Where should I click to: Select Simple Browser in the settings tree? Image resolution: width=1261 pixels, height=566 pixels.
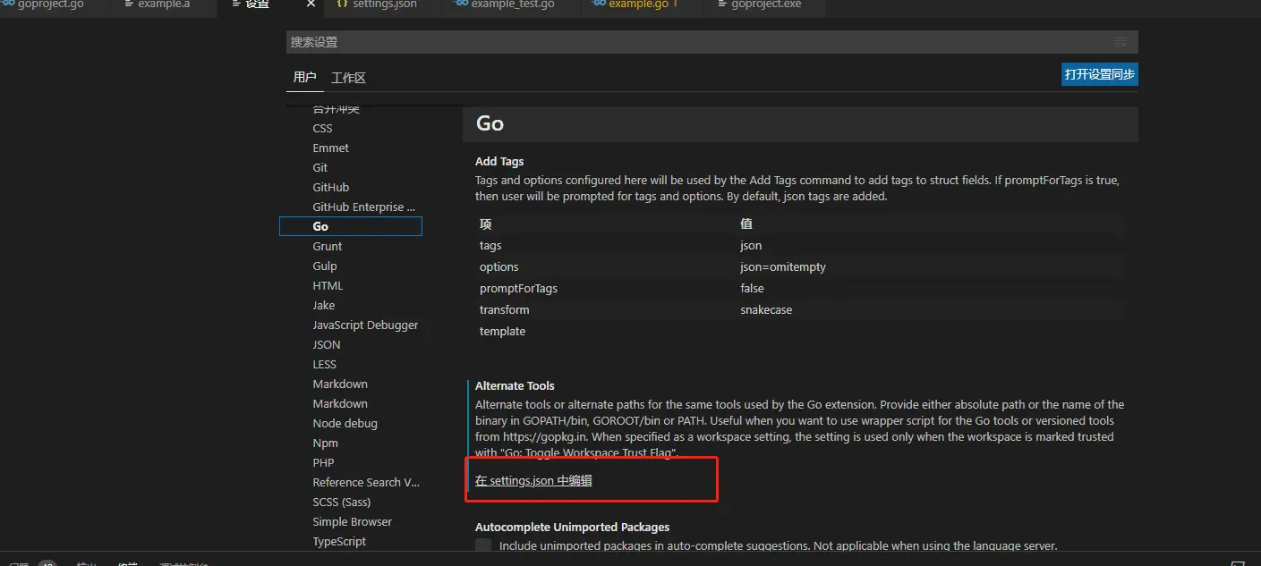pyautogui.click(x=353, y=522)
